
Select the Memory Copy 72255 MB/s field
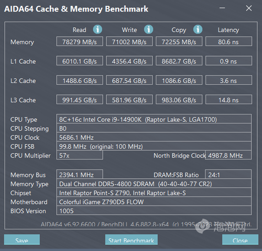(179, 41)
